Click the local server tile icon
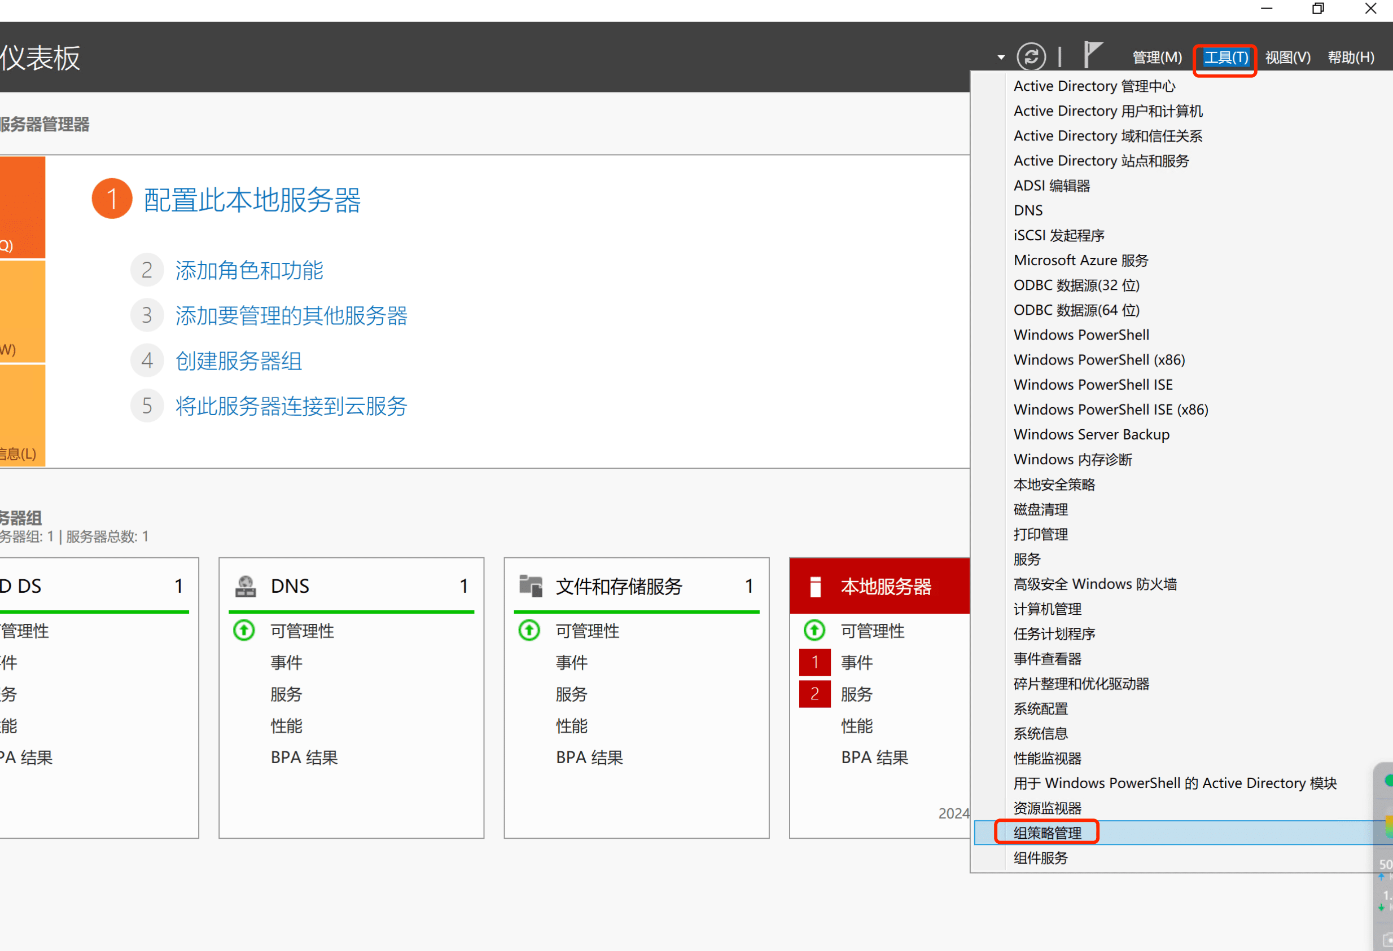1393x951 pixels. pyautogui.click(x=815, y=587)
